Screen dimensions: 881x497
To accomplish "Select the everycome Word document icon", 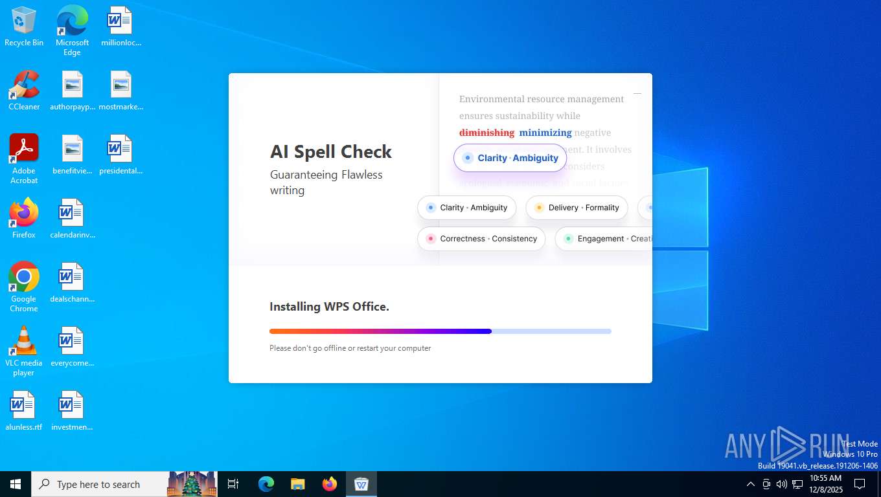I will click(72, 347).
